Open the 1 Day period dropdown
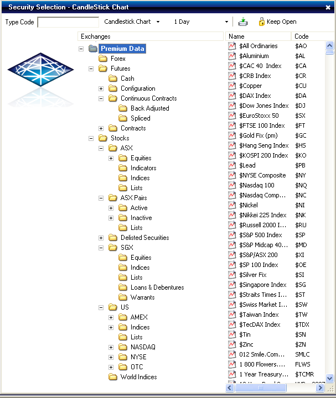Screen dimensions: 336x398 click(226, 22)
